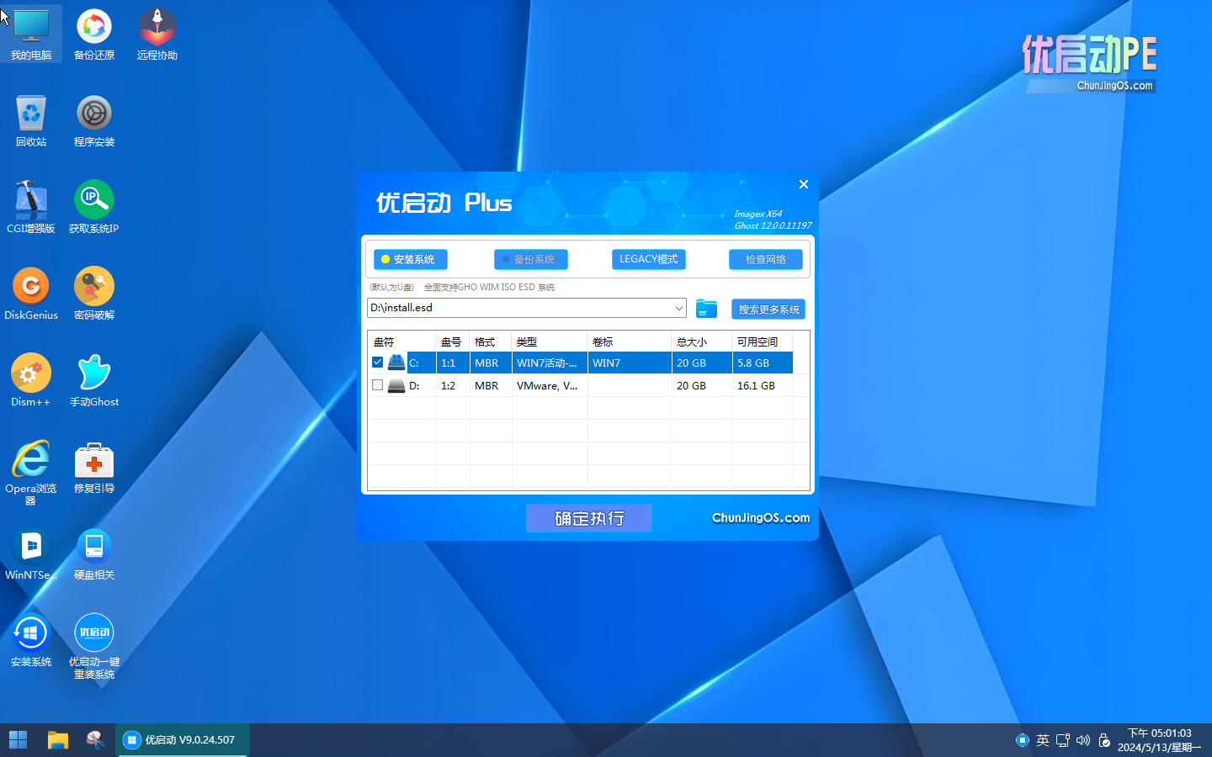Click the 盘号 column header
Screen dimensions: 1212x757
click(453, 341)
